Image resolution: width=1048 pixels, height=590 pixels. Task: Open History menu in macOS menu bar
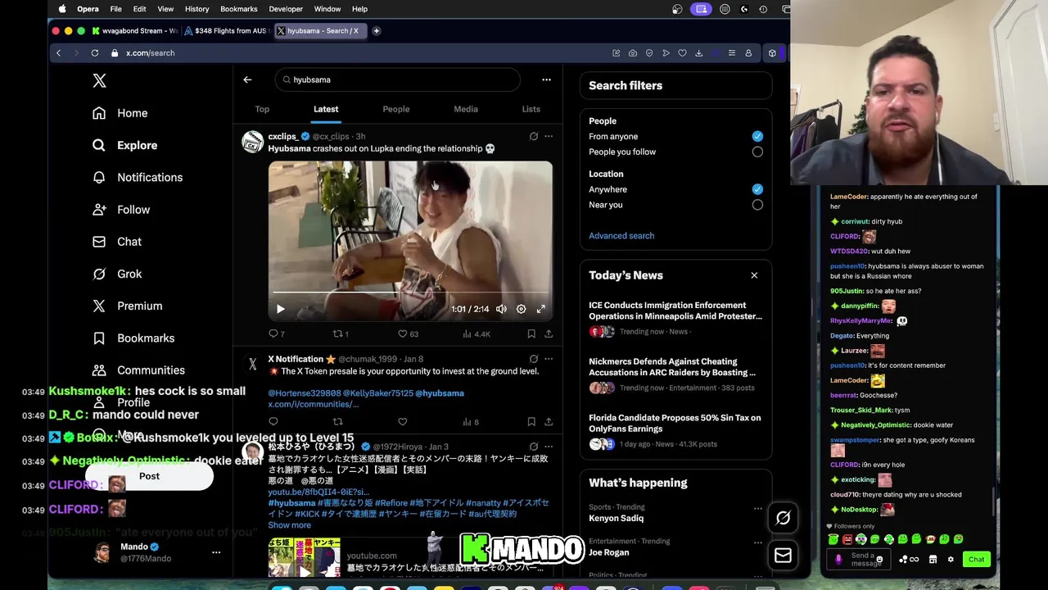pyautogui.click(x=196, y=9)
